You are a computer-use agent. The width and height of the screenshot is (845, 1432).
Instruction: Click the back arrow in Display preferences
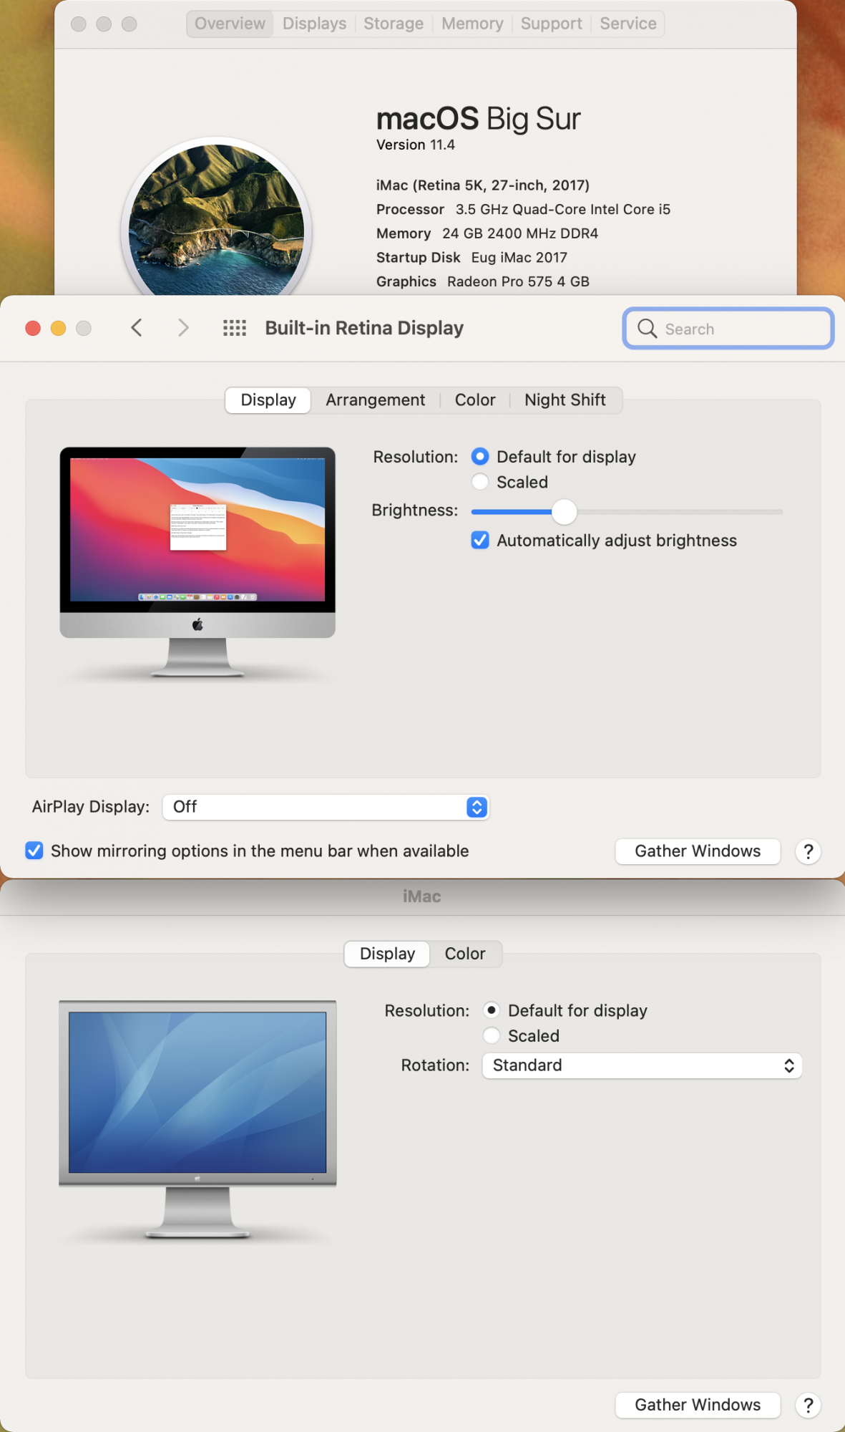point(137,328)
